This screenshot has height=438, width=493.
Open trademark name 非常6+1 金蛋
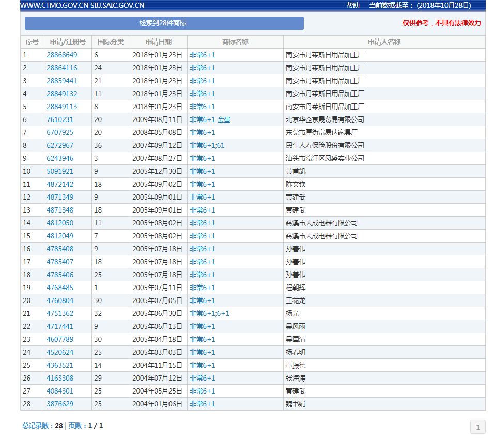point(210,119)
